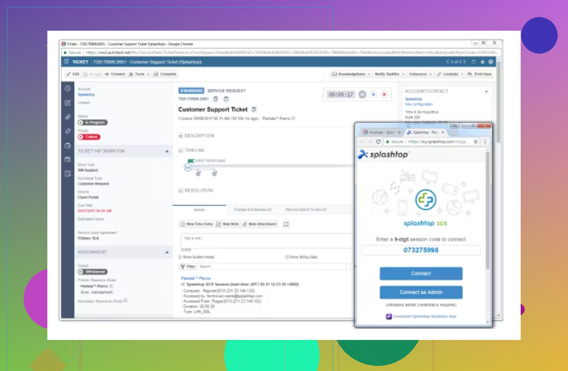This screenshot has height=371, width=568.
Task: Discard the stopwatch with the red X
Action: (x=385, y=94)
